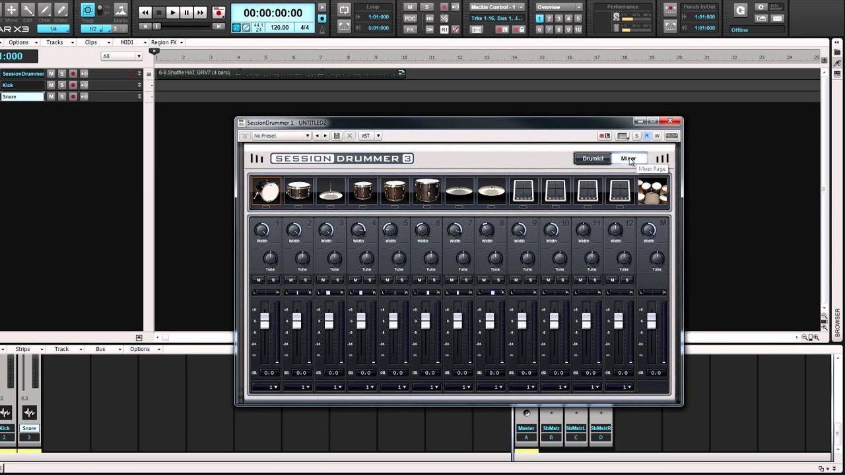Select the Edit tool in toolbar
Image resolution: width=845 pixels, height=475 pixels.
point(28,10)
